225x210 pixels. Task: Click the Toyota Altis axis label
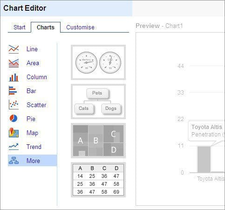tap(211, 179)
